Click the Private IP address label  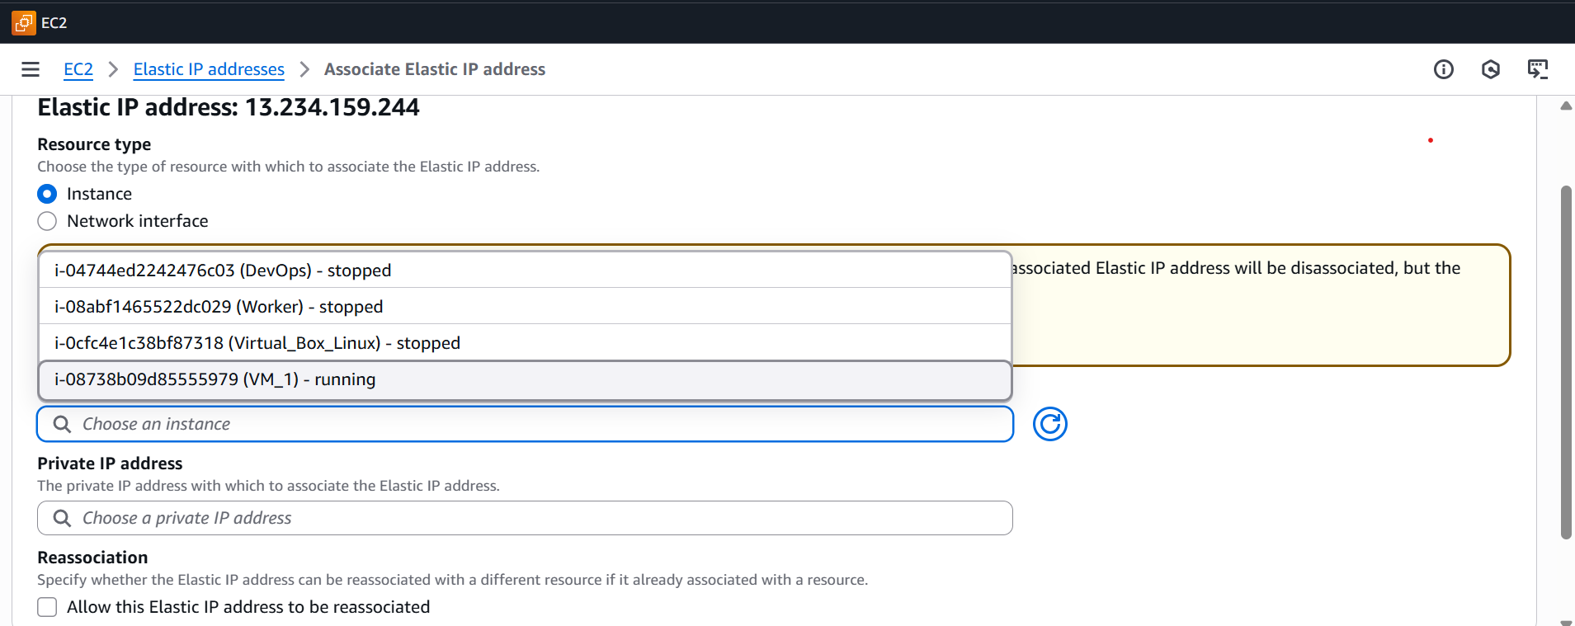[x=110, y=464]
